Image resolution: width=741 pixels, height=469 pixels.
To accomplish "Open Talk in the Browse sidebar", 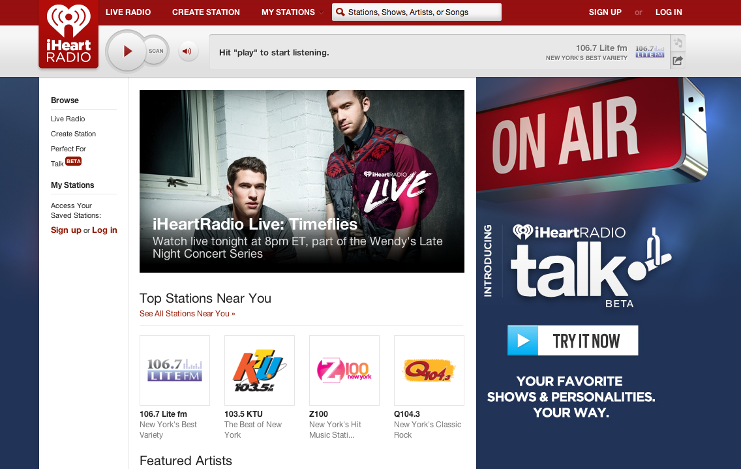I will pos(57,164).
